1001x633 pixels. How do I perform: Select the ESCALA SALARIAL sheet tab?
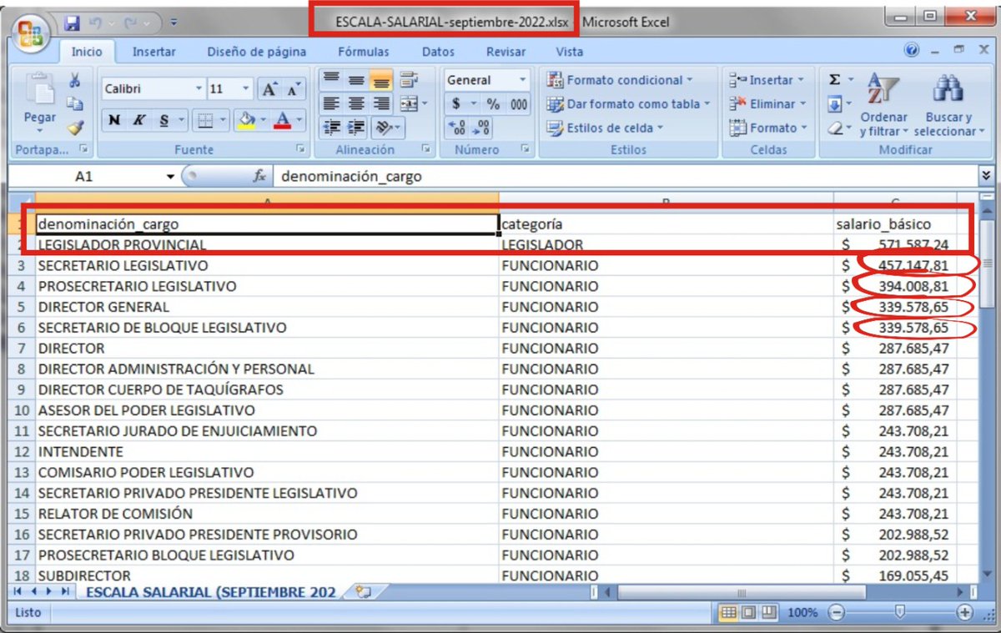pos(210,592)
